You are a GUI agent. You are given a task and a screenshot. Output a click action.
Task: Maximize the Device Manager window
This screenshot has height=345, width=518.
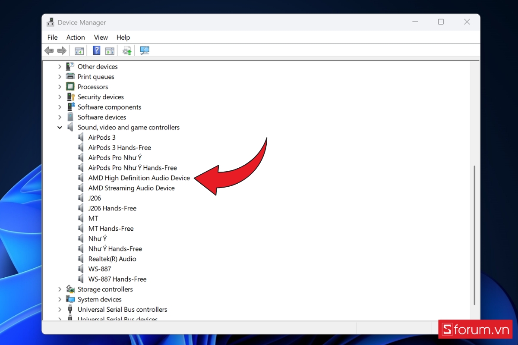441,22
